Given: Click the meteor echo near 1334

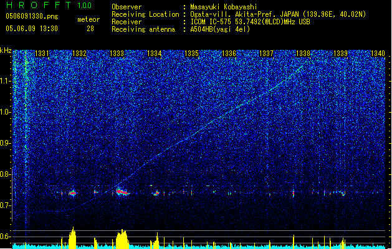Looking at the screenshot, I should pyautogui.click(x=156, y=194).
